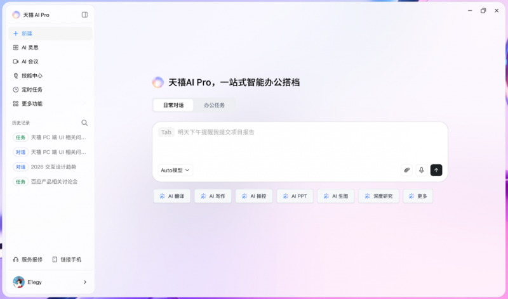Start voice input with microphone icon
The width and height of the screenshot is (508, 299).
coord(422,170)
